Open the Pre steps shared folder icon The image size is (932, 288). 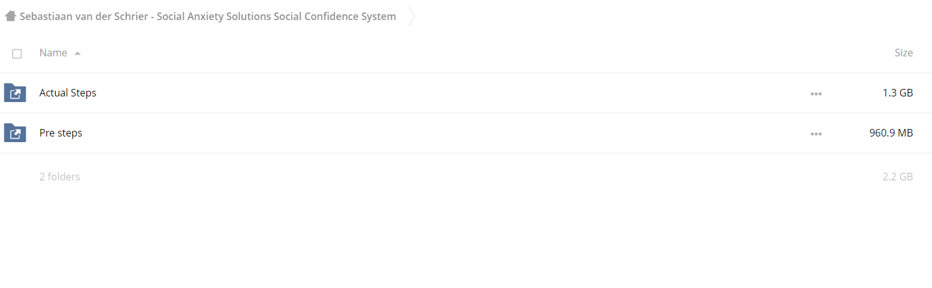pos(15,133)
